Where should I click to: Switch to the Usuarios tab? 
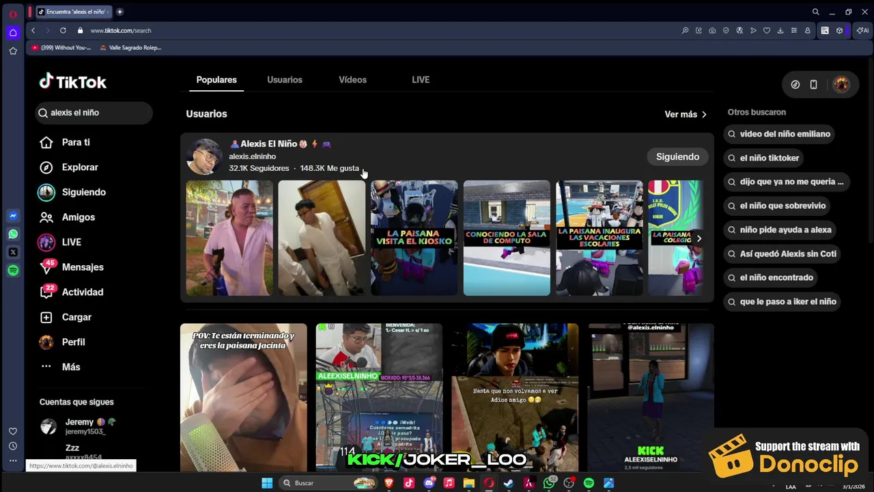[285, 80]
